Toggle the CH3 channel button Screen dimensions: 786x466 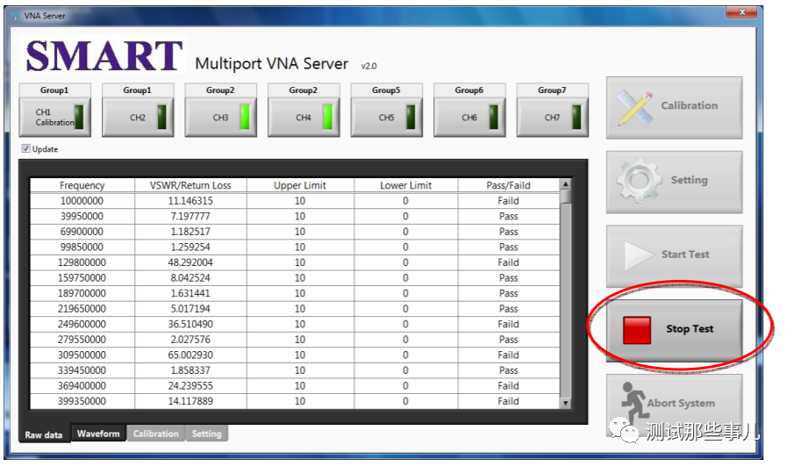coord(220,118)
